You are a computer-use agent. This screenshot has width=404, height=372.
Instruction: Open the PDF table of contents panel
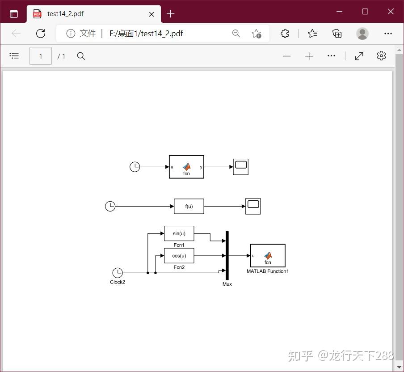click(14, 55)
